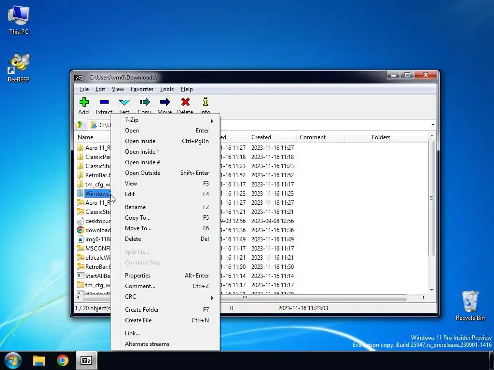Choose Open Inside # in context menu
This screenshot has height=370, width=494.
click(165, 162)
